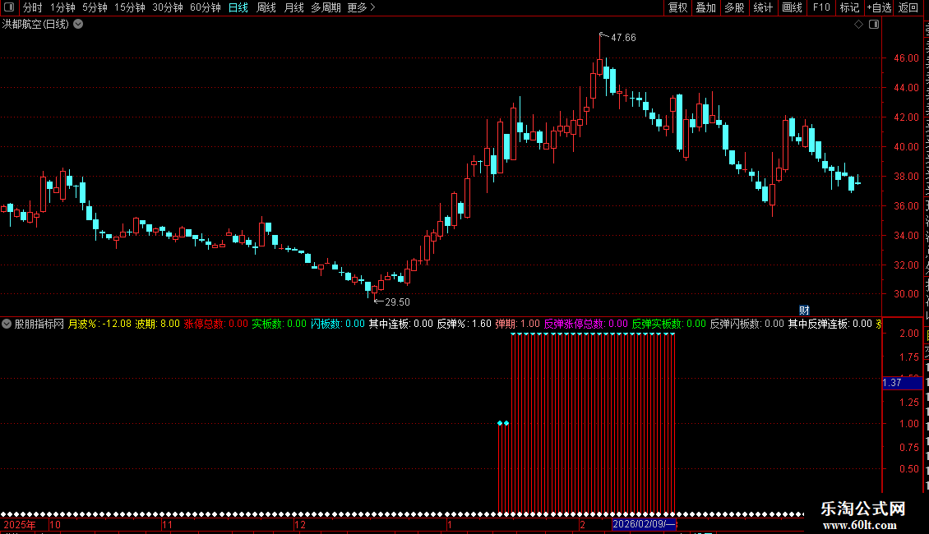Image resolution: width=929 pixels, height=534 pixels.
Task: Select the 月线 monthly chart tab
Action: [x=293, y=7]
